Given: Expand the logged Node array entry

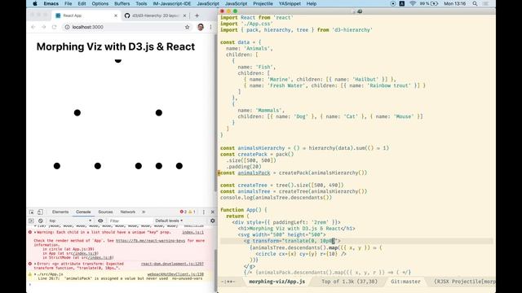Looking at the screenshot, I should tap(35, 226).
